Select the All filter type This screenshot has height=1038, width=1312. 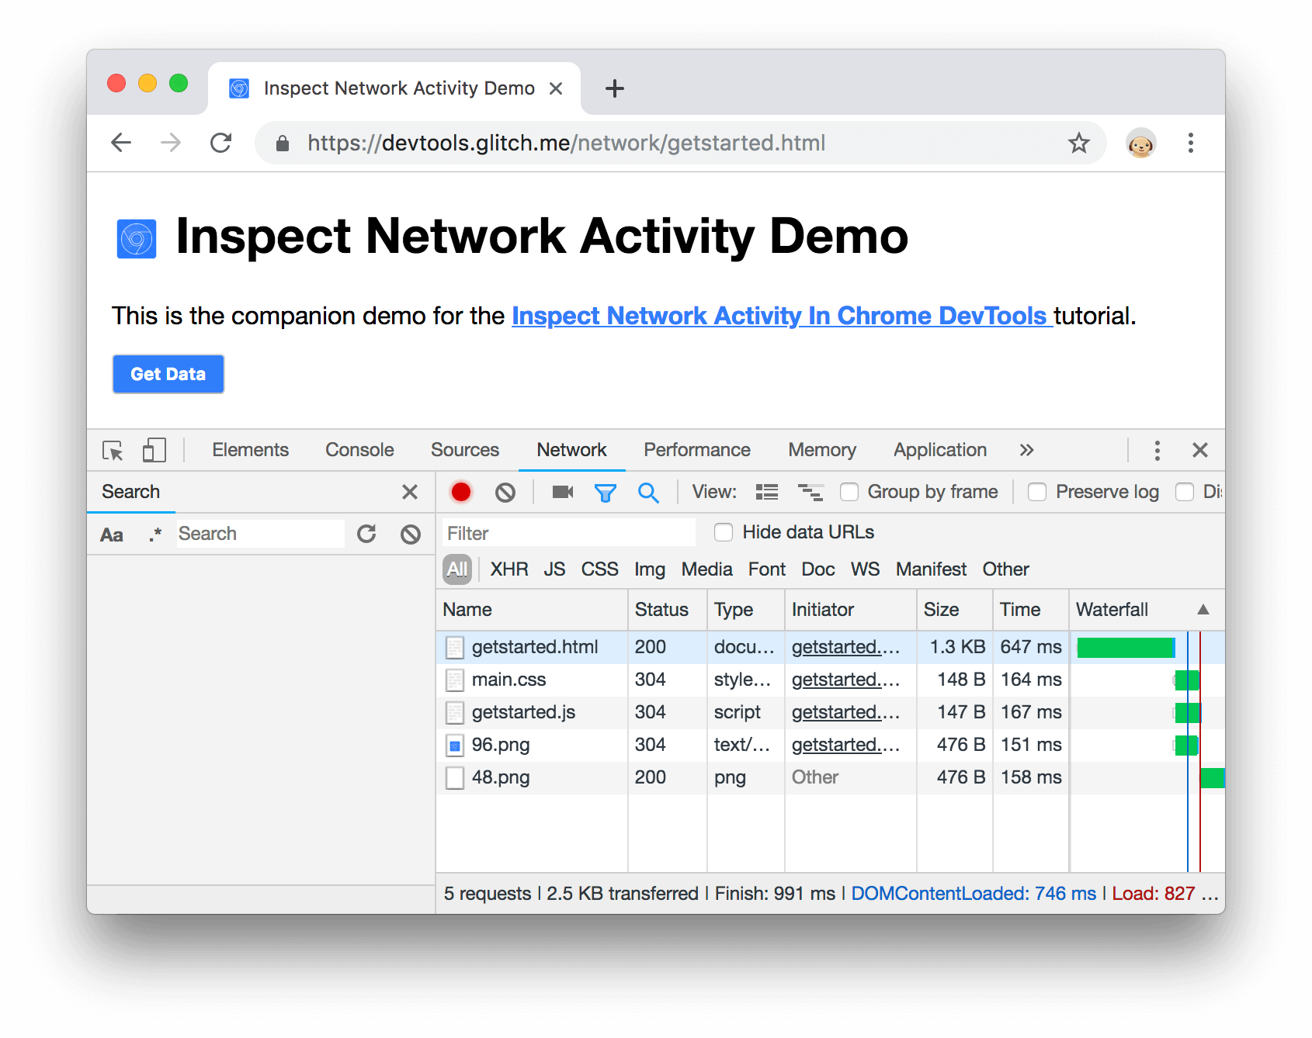point(457,569)
